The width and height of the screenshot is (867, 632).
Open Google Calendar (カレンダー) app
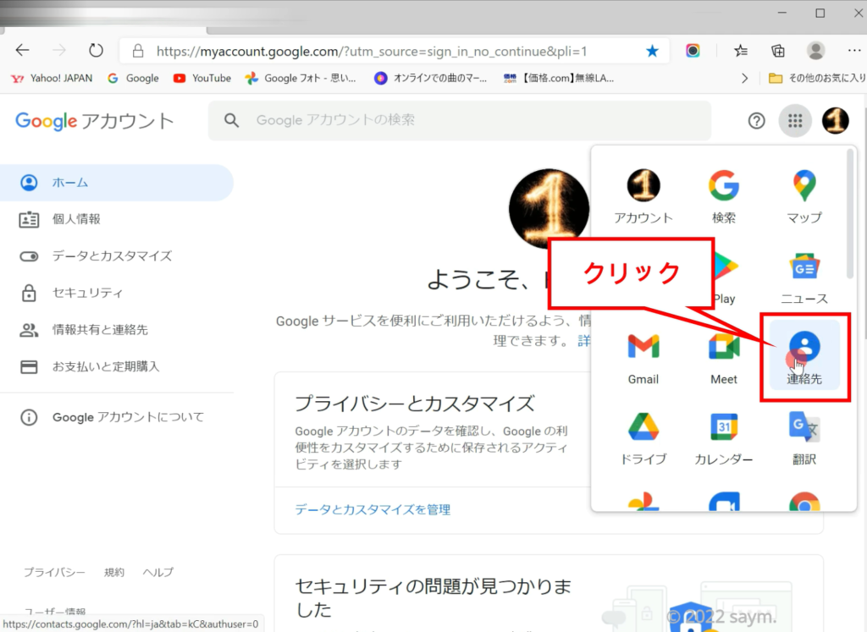[723, 437]
